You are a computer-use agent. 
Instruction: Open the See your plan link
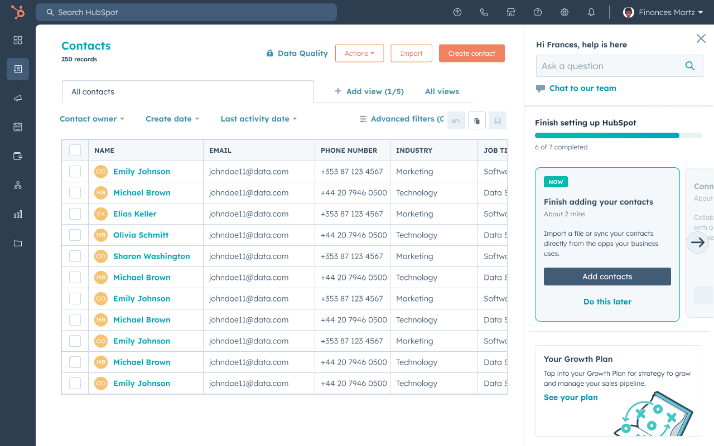point(571,397)
